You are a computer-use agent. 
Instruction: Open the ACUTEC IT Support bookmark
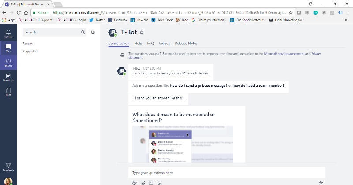[x=35, y=20]
